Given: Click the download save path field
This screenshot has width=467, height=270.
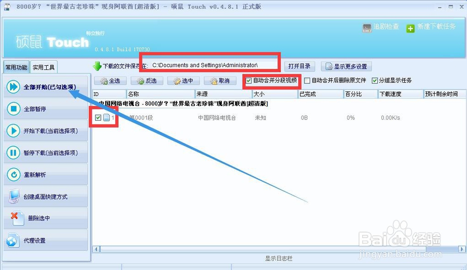Looking at the screenshot, I should pos(213,65).
